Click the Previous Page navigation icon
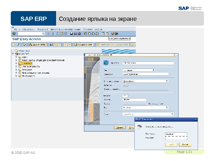 pyautogui.click(x=89, y=33)
